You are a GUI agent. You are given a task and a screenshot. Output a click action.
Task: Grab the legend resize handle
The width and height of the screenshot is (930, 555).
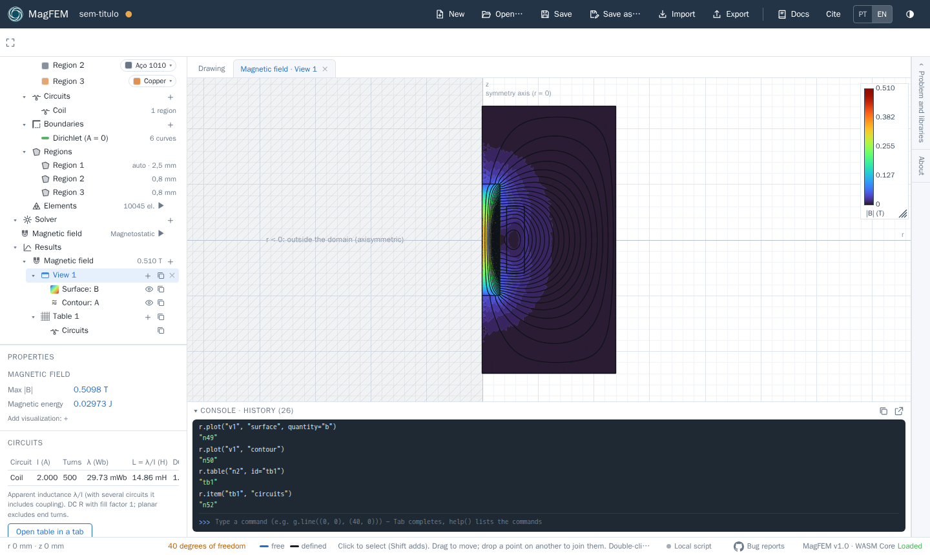[903, 214]
